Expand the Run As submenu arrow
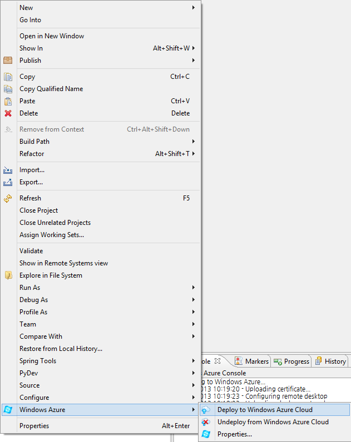The image size is (351, 442). coord(194,288)
